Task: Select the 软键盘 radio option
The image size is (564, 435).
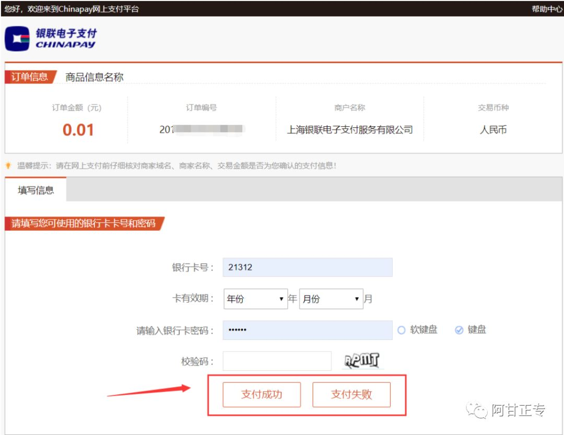Action: click(402, 330)
